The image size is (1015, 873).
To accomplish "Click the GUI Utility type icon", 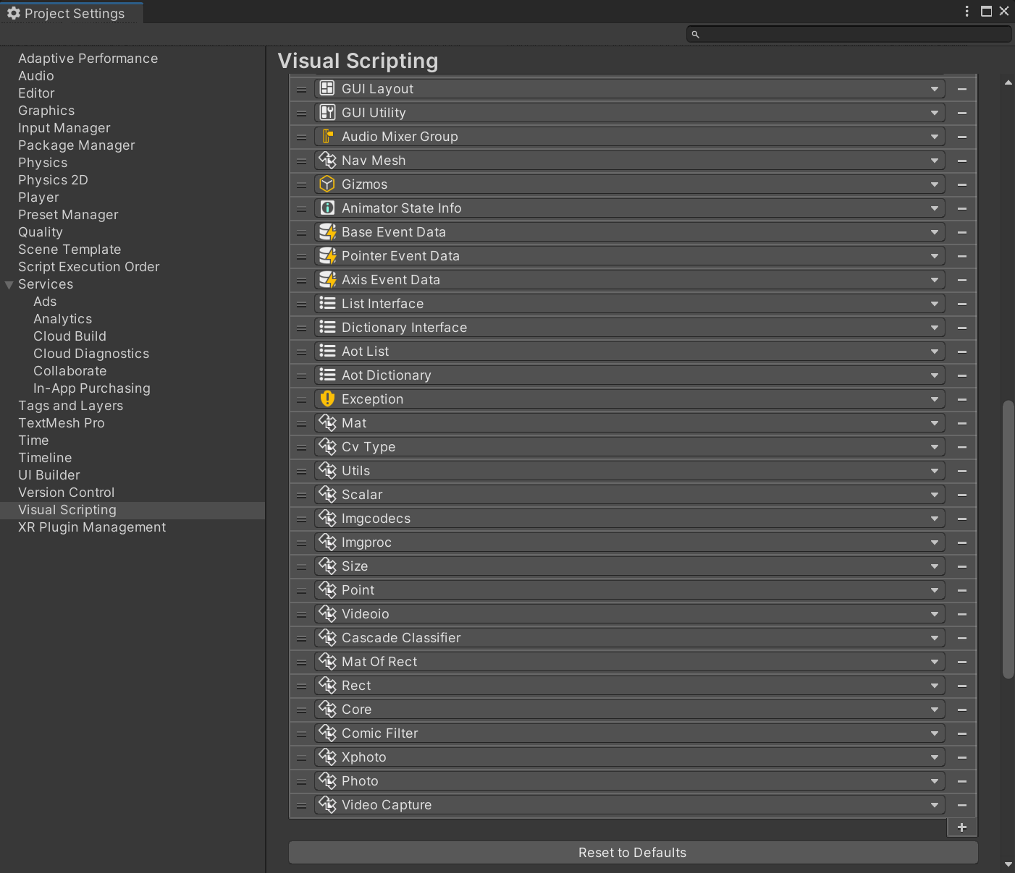I will click(327, 112).
